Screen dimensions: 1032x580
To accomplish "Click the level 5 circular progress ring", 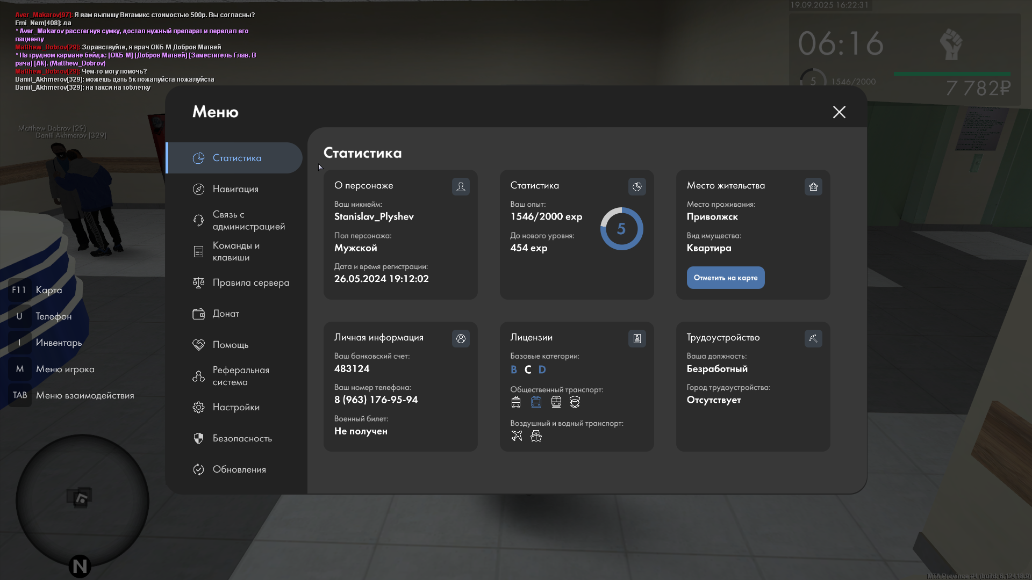I will pyautogui.click(x=621, y=229).
